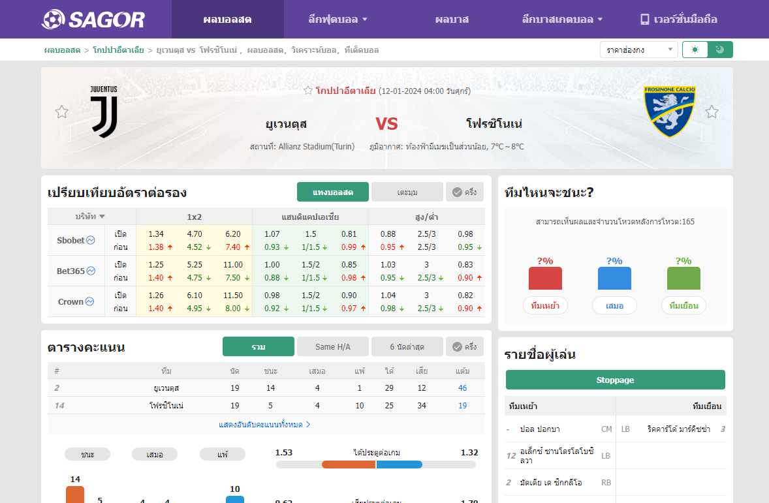Star the โกปปาอิตาเลีย league title
This screenshot has width=769, height=503.
[x=308, y=90]
